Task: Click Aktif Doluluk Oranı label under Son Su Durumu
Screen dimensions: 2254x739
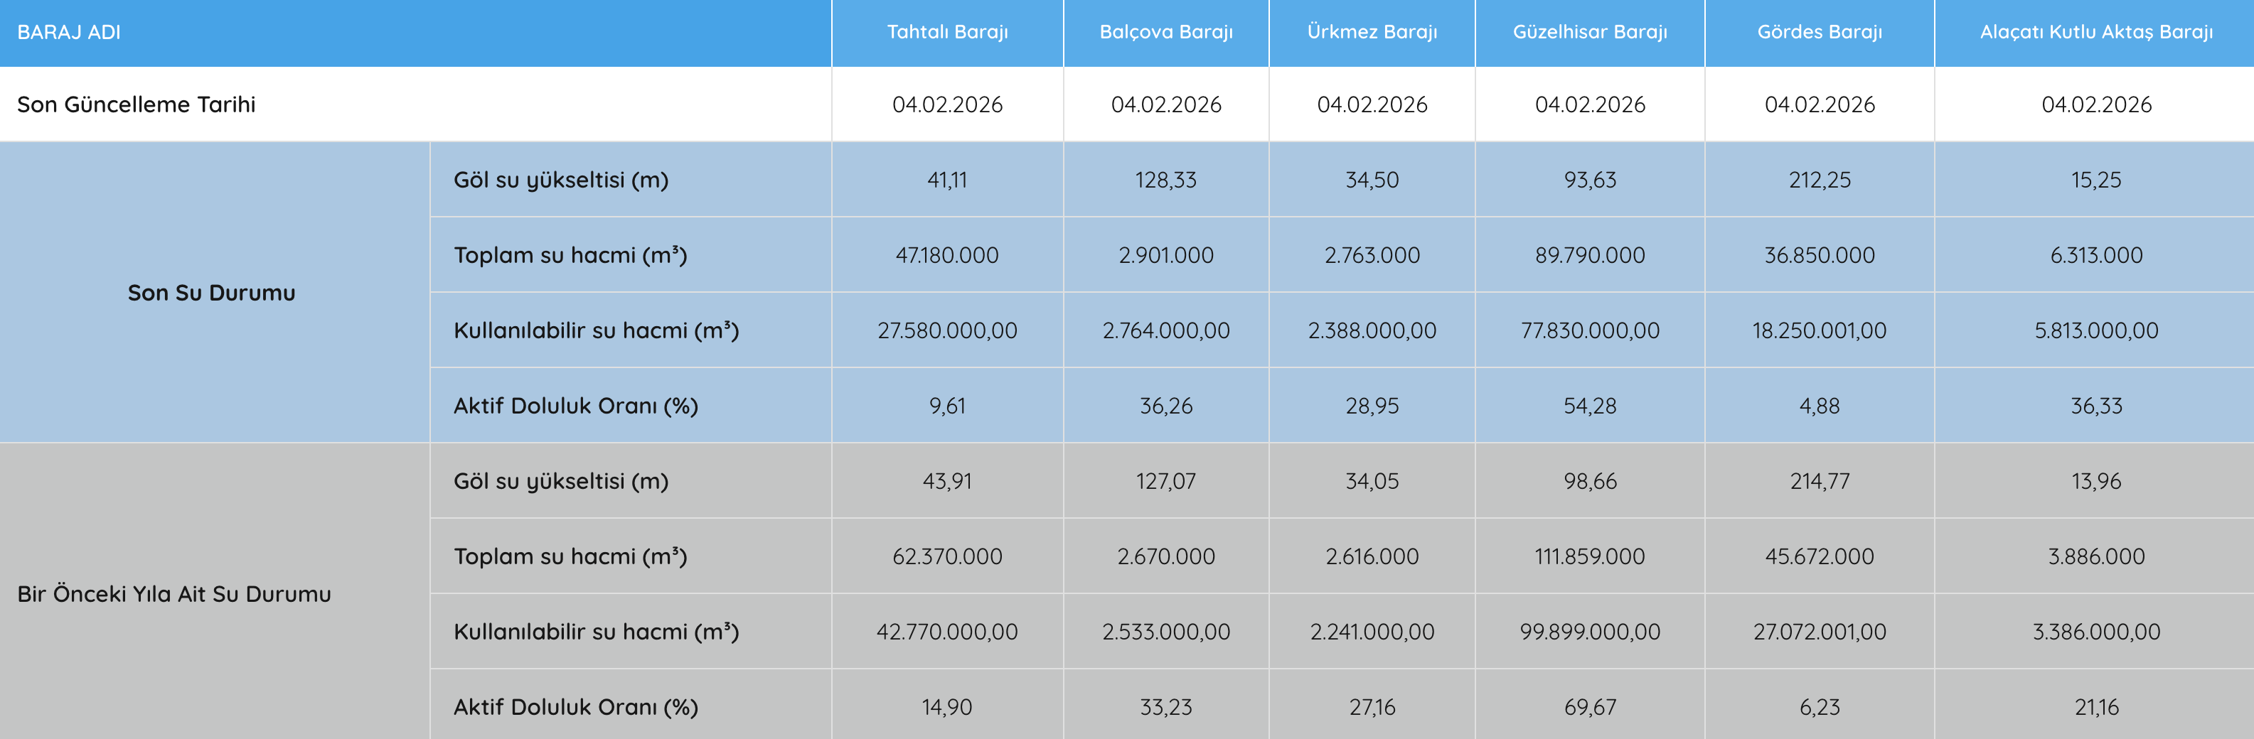Action: (x=575, y=406)
